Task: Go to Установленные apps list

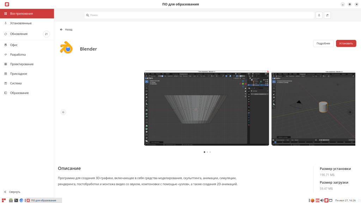Action: click(27, 23)
